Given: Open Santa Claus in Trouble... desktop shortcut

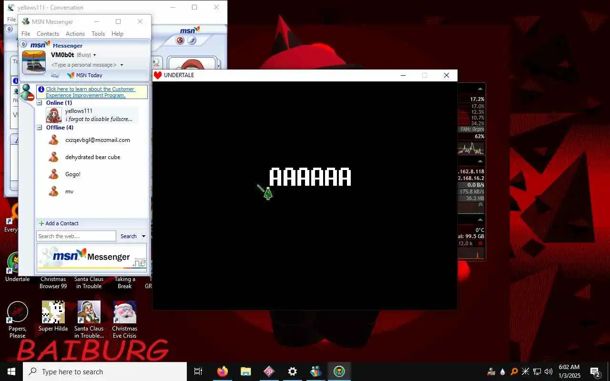Looking at the screenshot, I should point(89,320).
